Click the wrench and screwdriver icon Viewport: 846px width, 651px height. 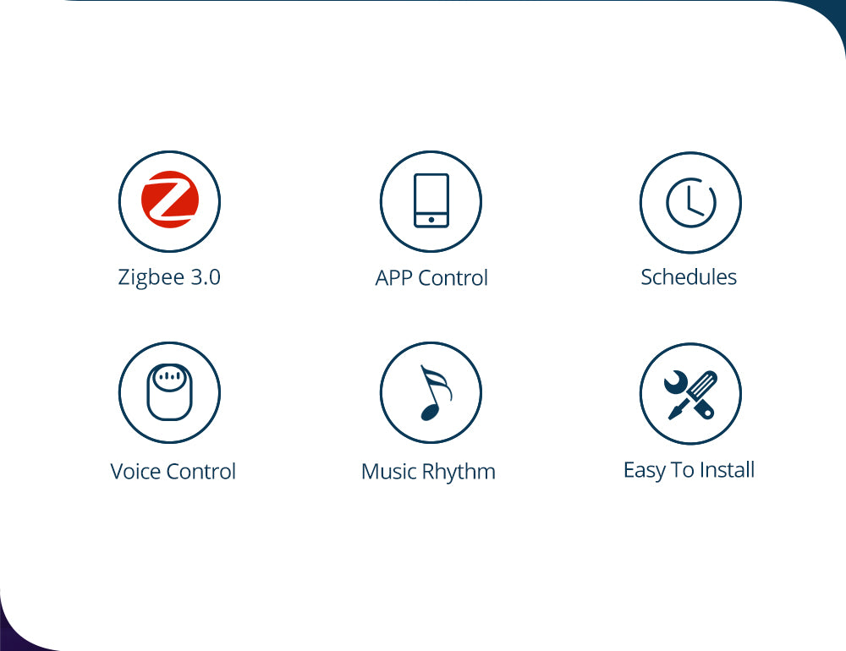[x=690, y=395]
